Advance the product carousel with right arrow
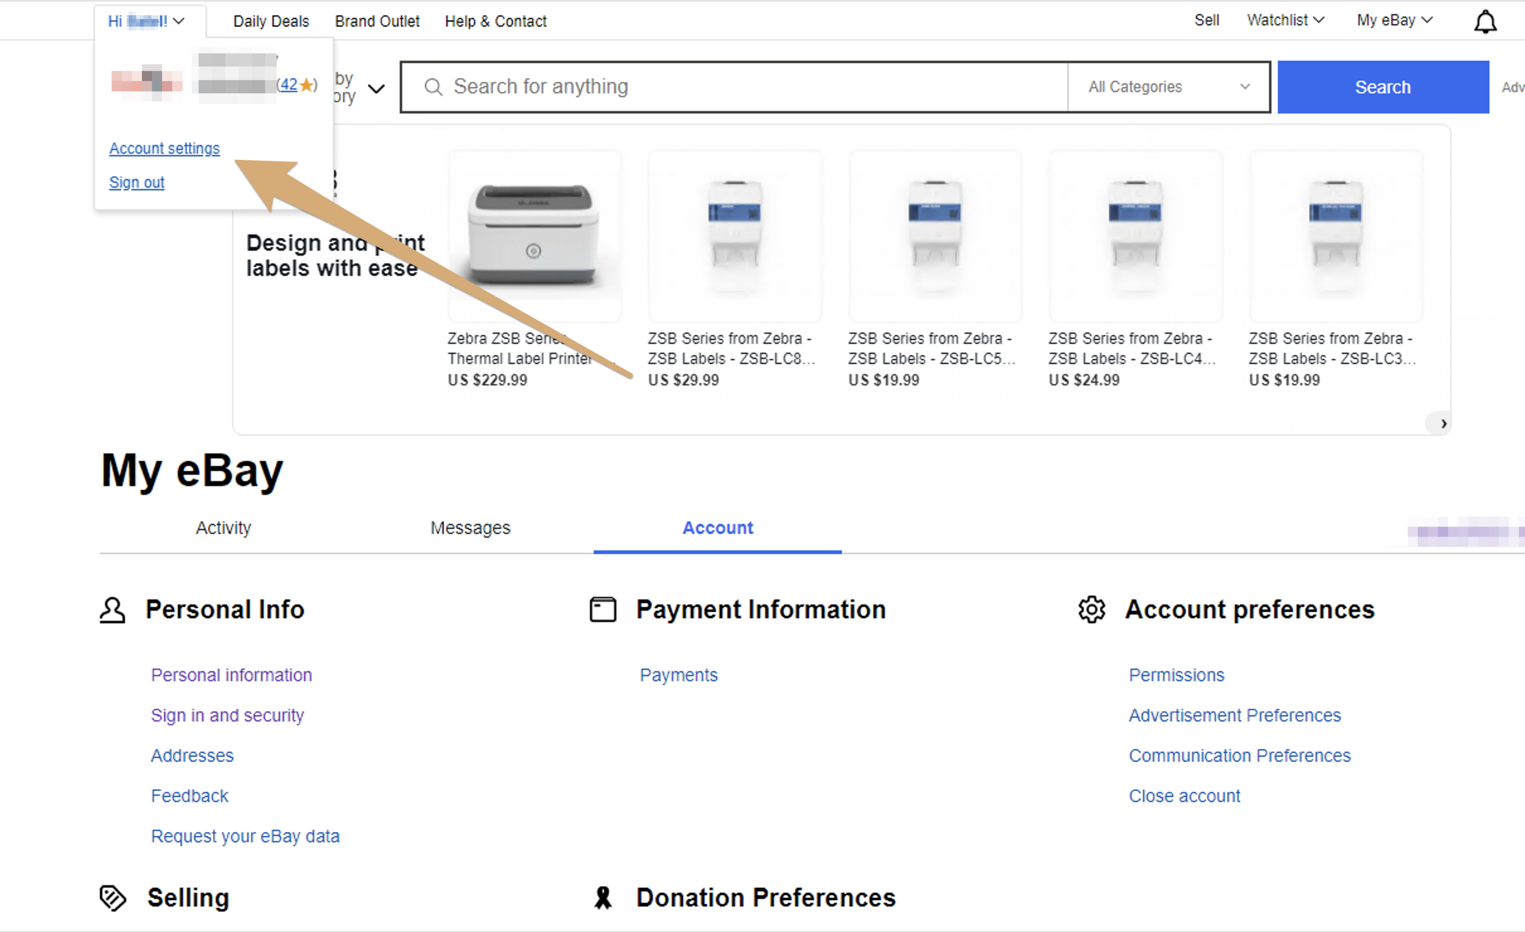The image size is (1525, 932). [x=1443, y=424]
